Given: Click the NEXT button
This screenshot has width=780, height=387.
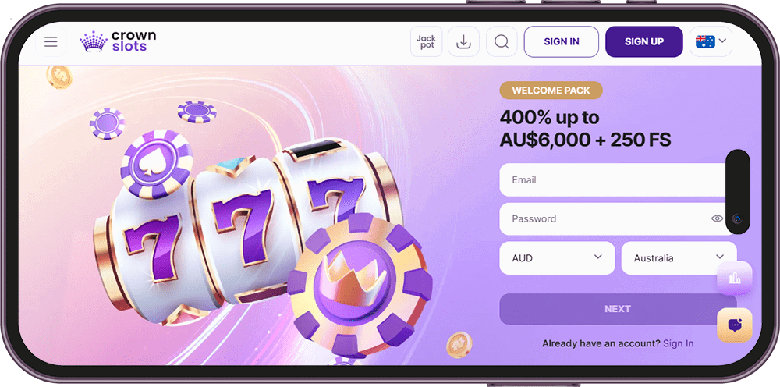Looking at the screenshot, I should [x=618, y=309].
